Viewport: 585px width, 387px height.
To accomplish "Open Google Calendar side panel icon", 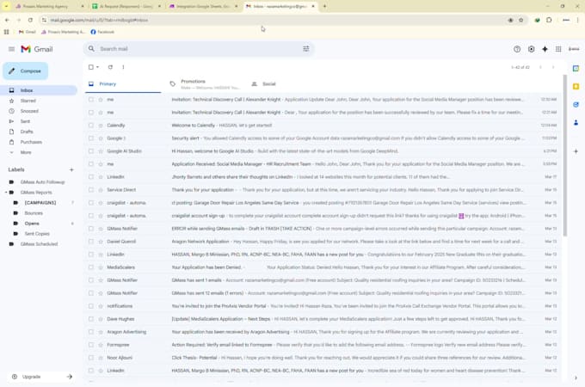I will [x=576, y=68].
